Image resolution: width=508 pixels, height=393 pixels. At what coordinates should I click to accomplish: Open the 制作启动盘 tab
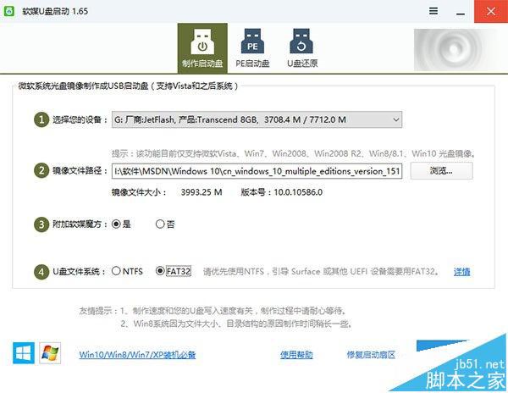point(202,48)
